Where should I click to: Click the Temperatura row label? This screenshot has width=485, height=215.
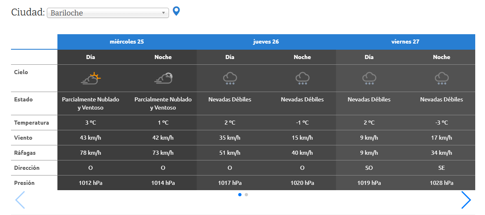[x=31, y=123]
